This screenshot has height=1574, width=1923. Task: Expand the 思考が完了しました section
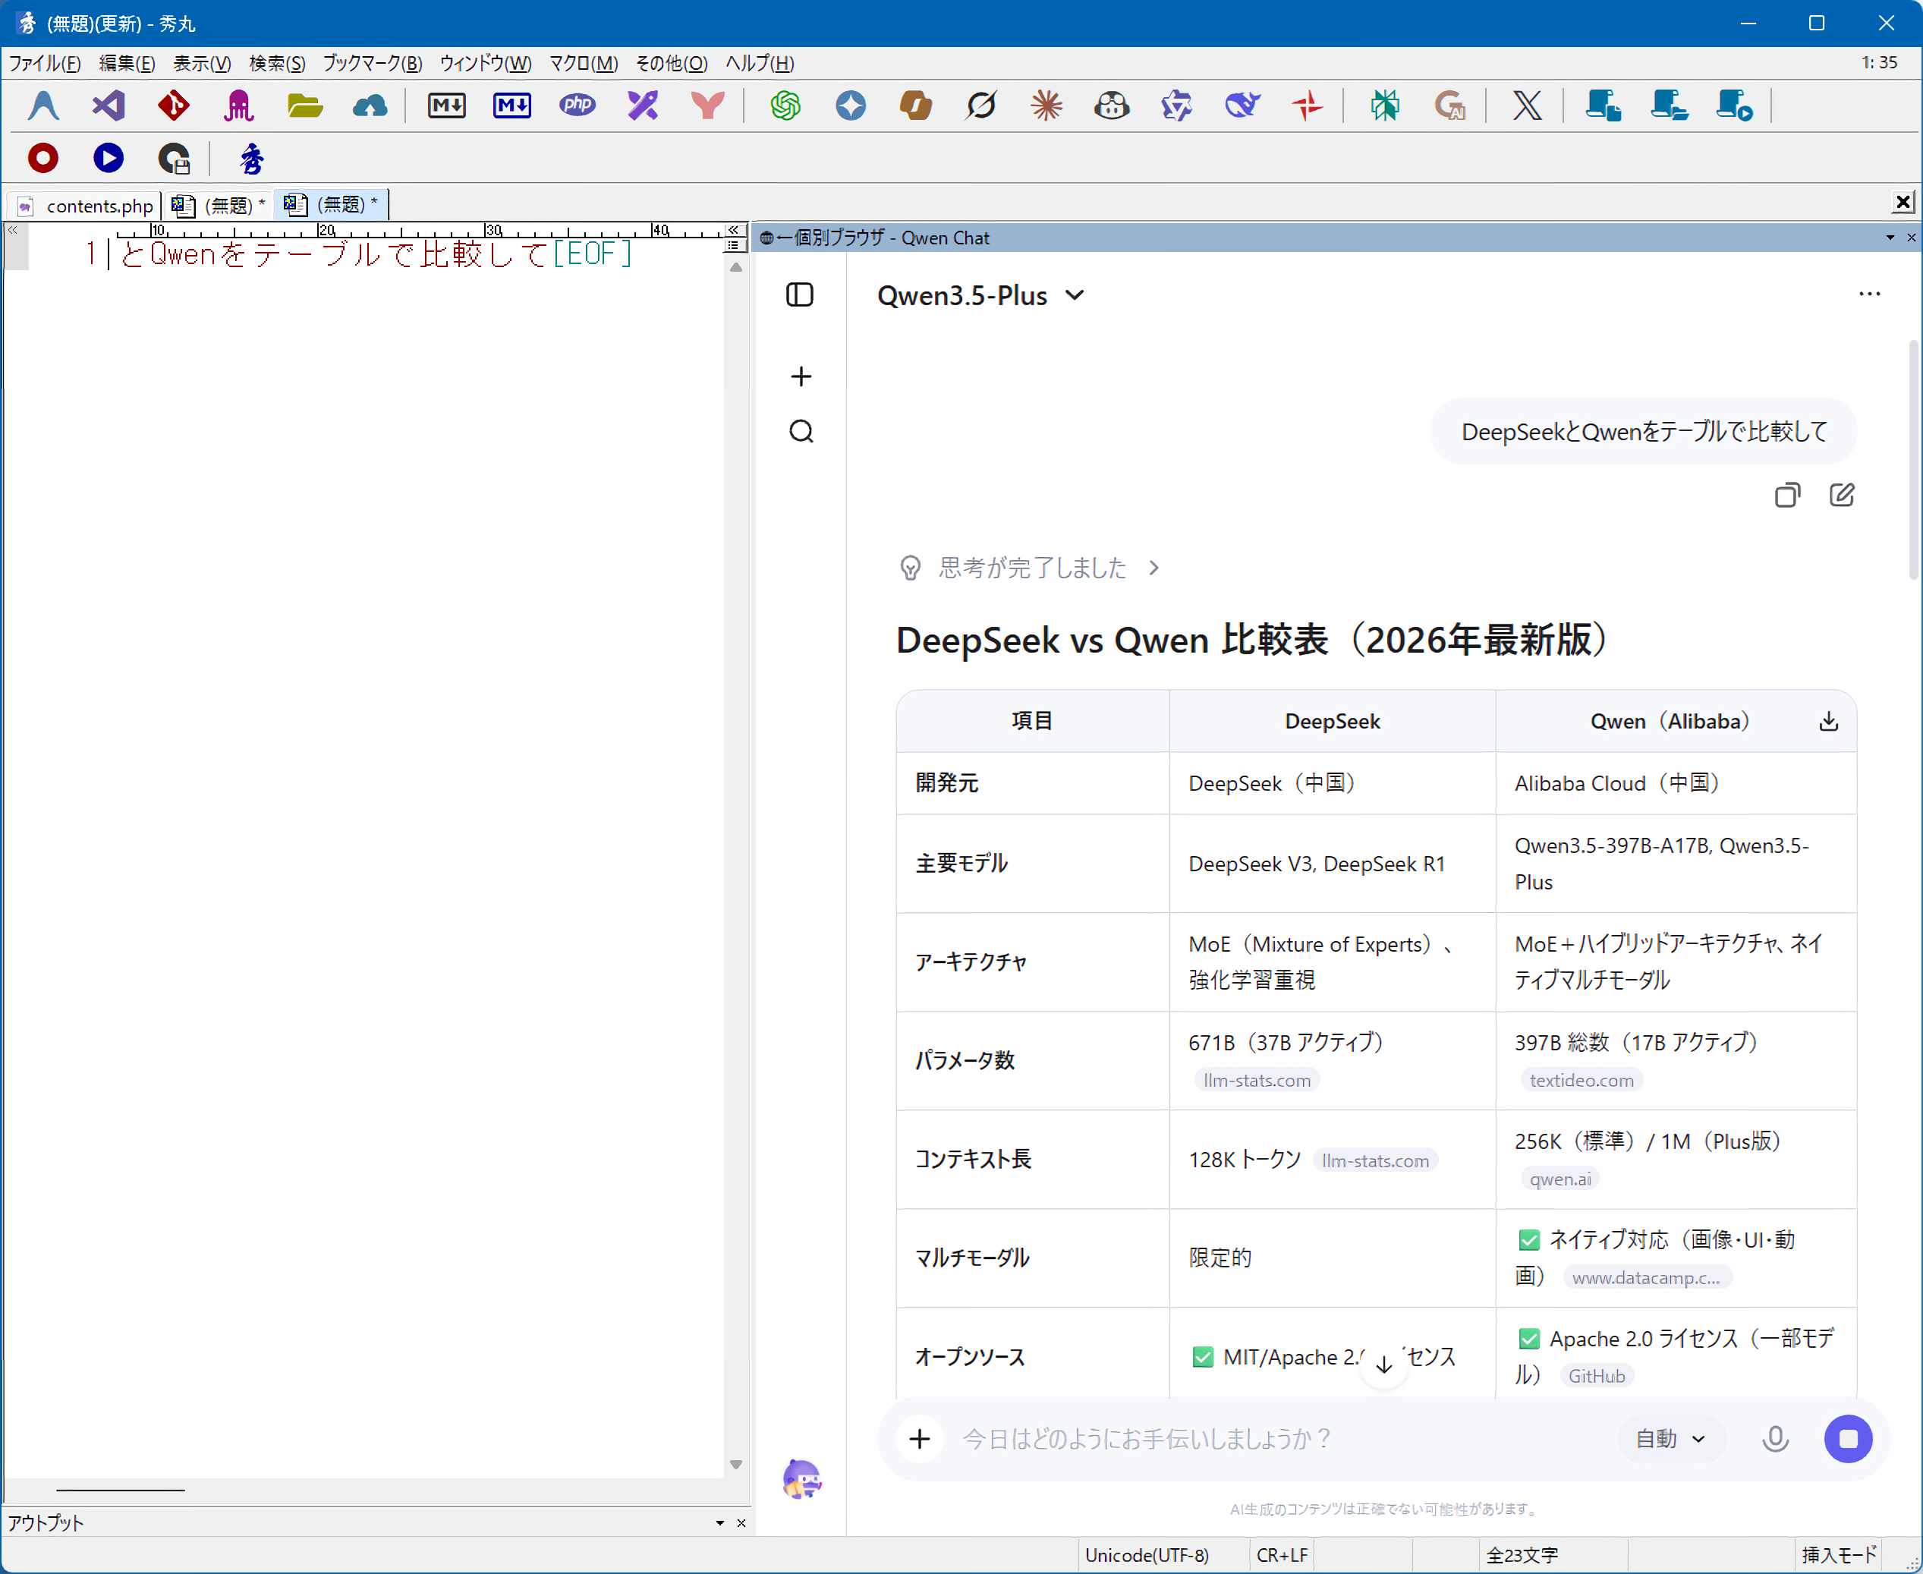[1031, 568]
